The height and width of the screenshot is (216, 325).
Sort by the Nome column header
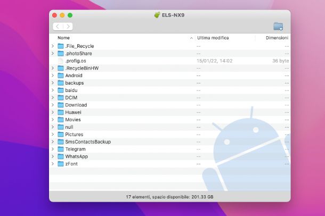pyautogui.click(x=63, y=38)
